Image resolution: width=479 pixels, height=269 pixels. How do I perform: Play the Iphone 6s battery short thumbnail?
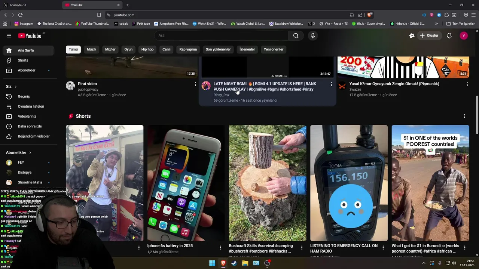(186, 183)
